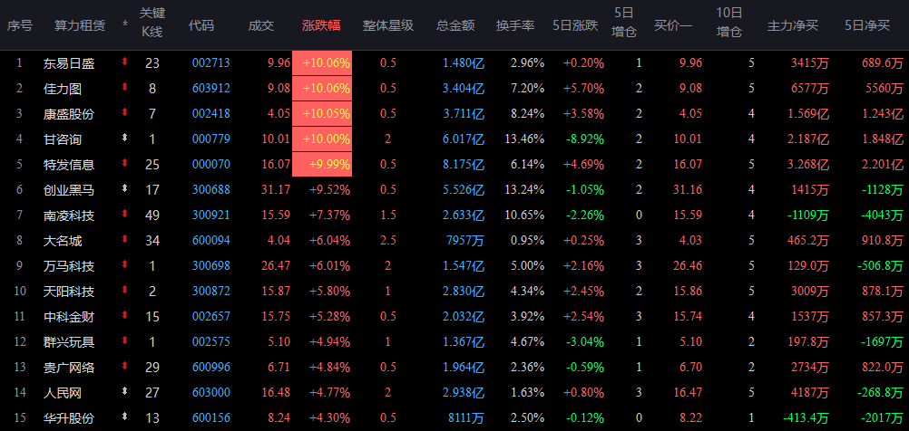Sort by the 主力净买 column header

click(x=793, y=25)
